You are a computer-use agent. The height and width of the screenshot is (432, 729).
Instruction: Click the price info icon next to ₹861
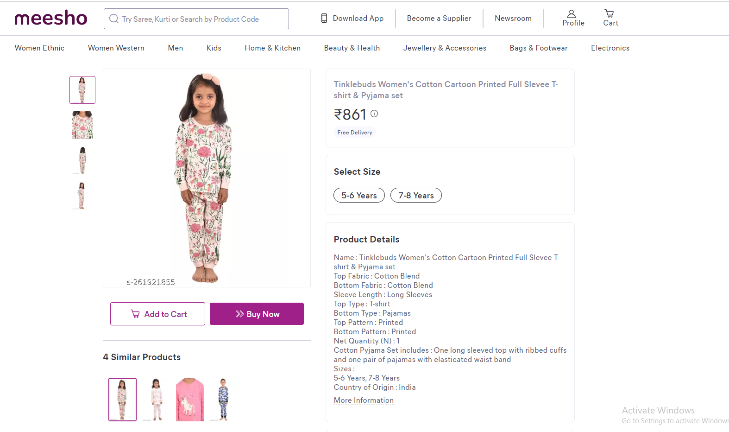pyautogui.click(x=374, y=114)
